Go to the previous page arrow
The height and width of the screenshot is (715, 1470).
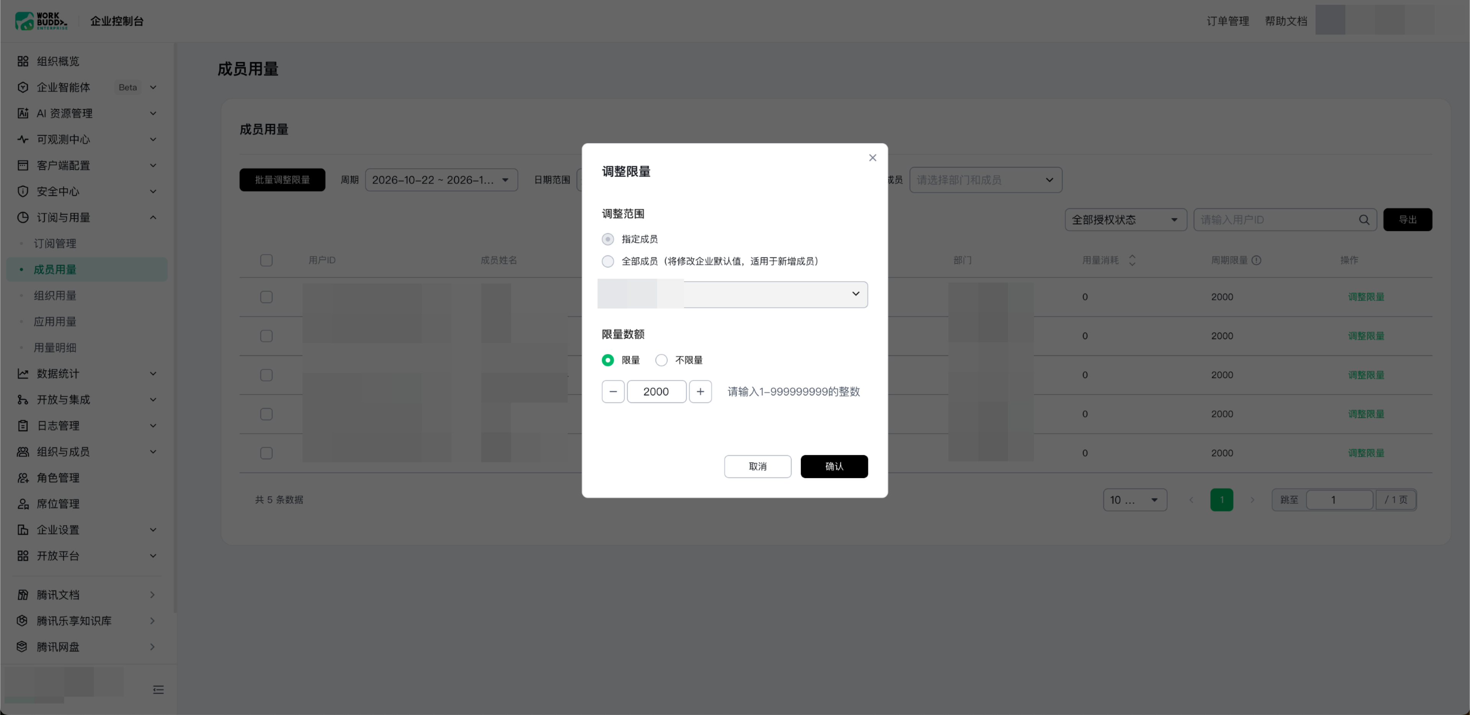click(1191, 500)
